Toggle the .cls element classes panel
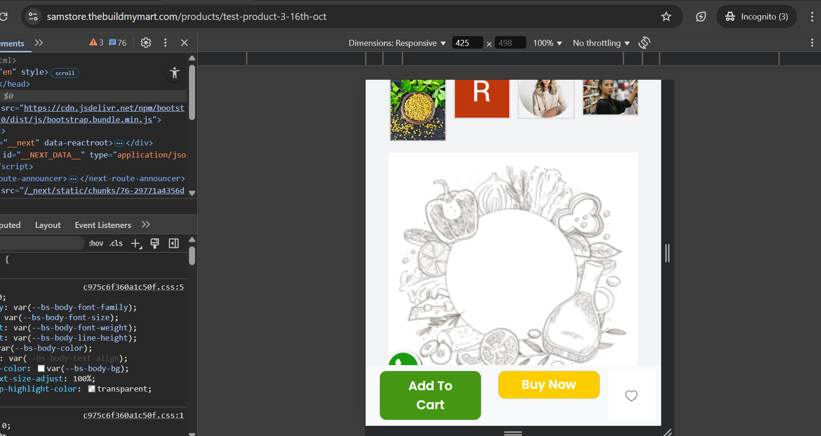The height and width of the screenshot is (436, 821). coord(116,243)
